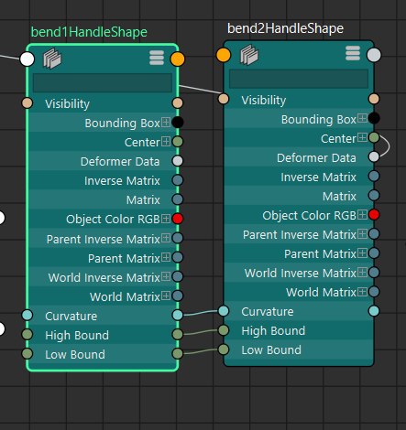This screenshot has height=430, width=406.
Task: Click bend1HandleShape attribute filter field
Action: coord(103,82)
